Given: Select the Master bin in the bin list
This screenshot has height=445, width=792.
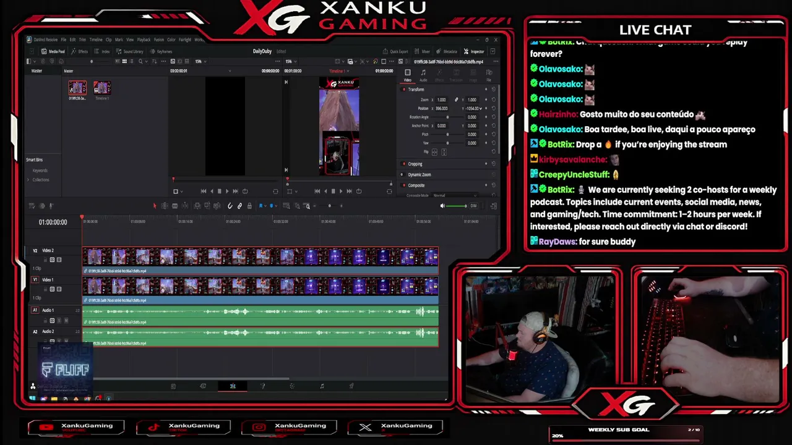Looking at the screenshot, I should pos(37,71).
